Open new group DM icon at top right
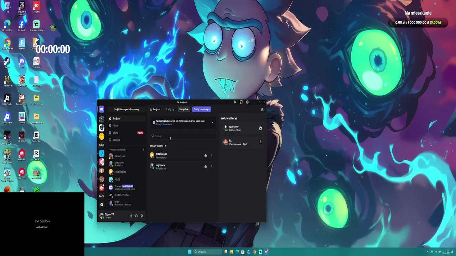Viewport: 456px width, 256px height. pos(262,110)
